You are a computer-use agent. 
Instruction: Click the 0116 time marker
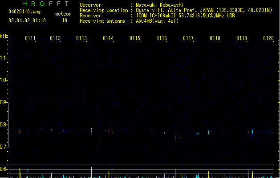pyautogui.click(x=162, y=38)
